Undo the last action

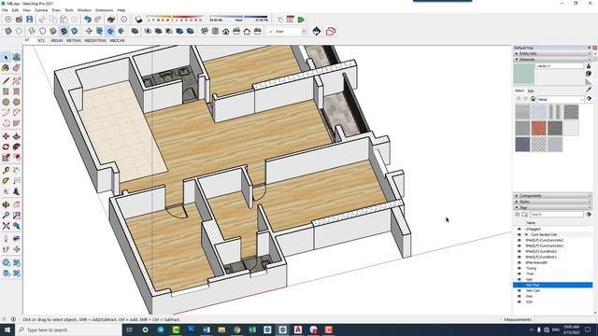87,20
